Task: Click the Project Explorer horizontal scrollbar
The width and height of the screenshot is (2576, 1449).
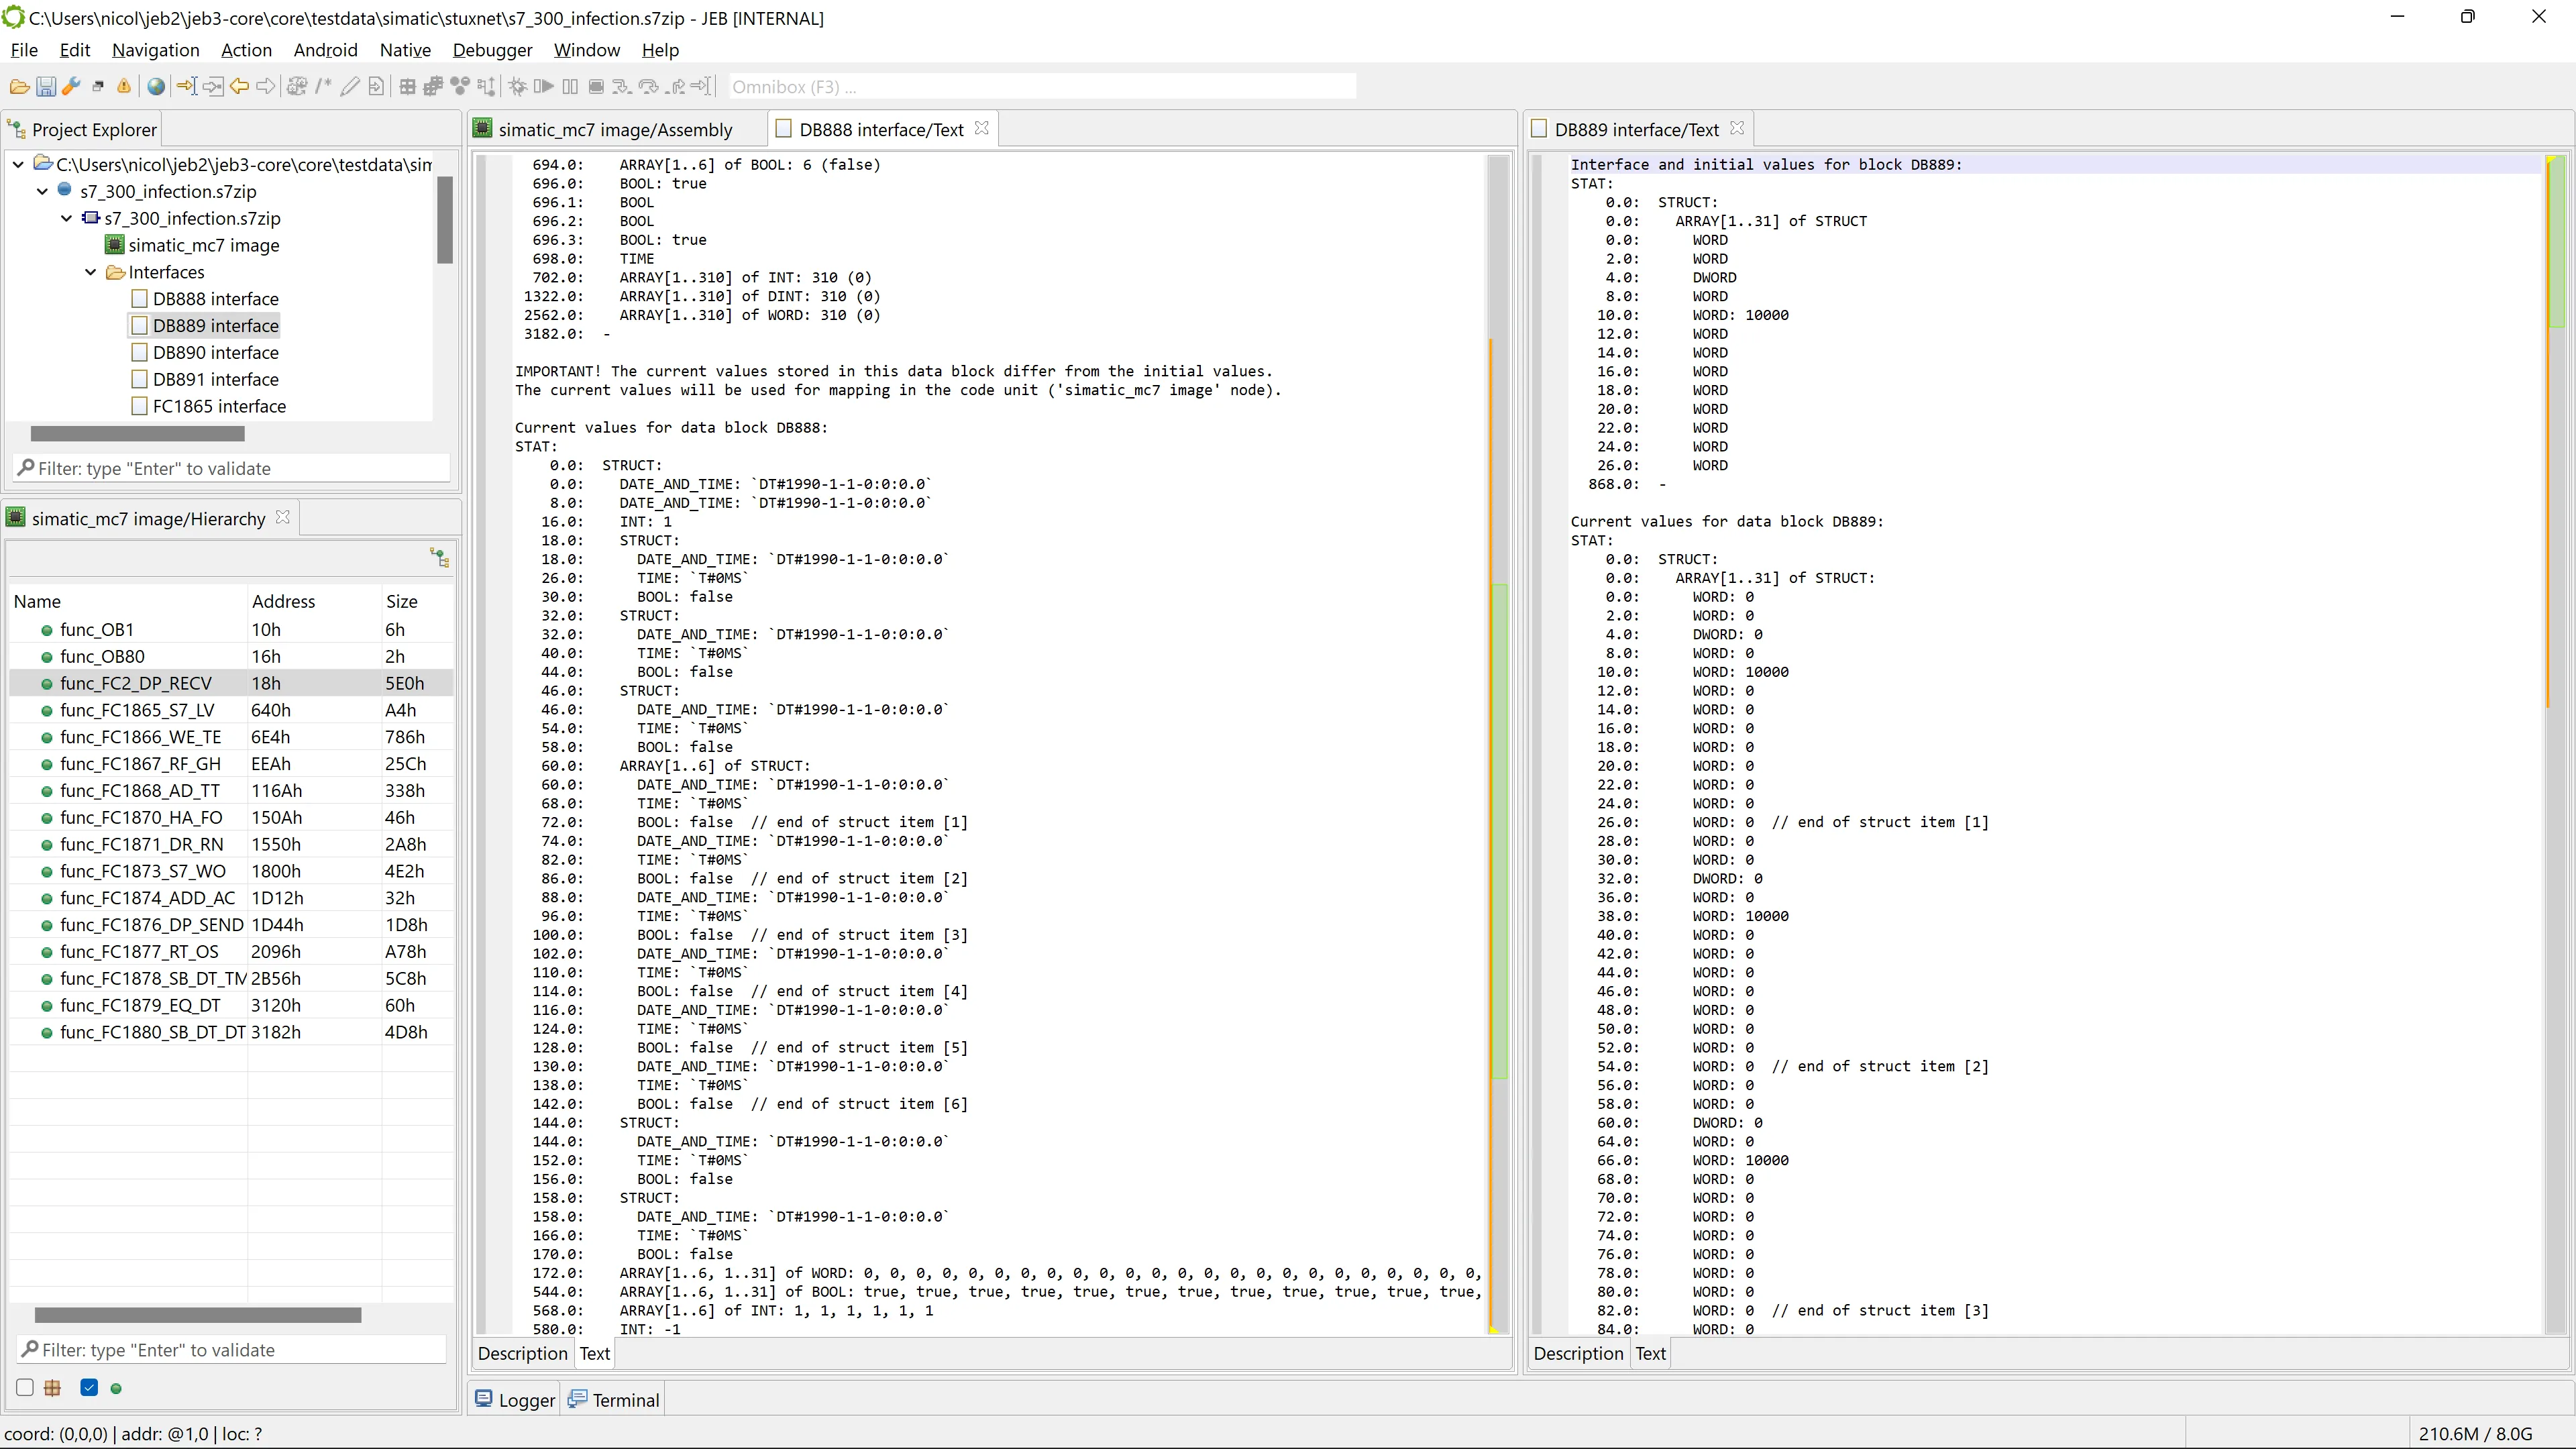Action: (x=138, y=434)
